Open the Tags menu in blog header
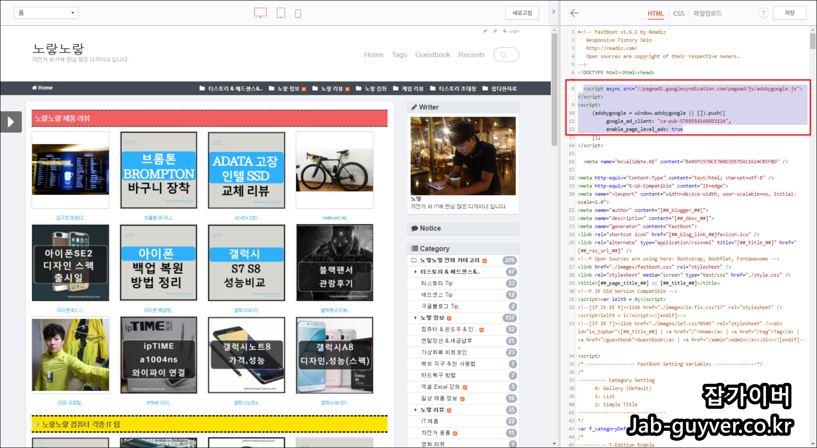Image resolution: width=817 pixels, height=448 pixels. (399, 55)
